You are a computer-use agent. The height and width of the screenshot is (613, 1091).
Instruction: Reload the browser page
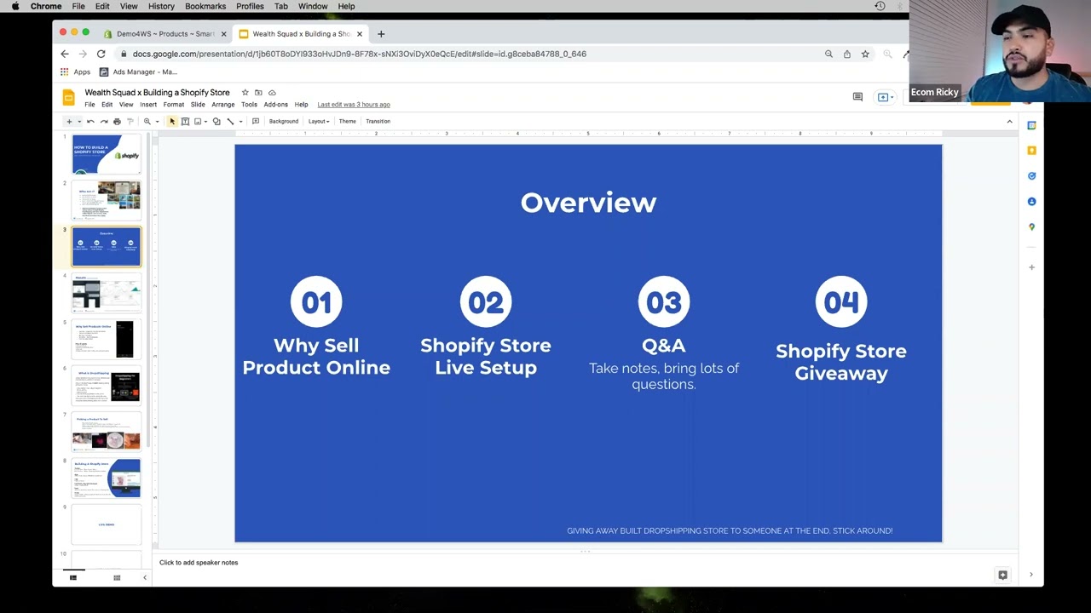[101, 54]
